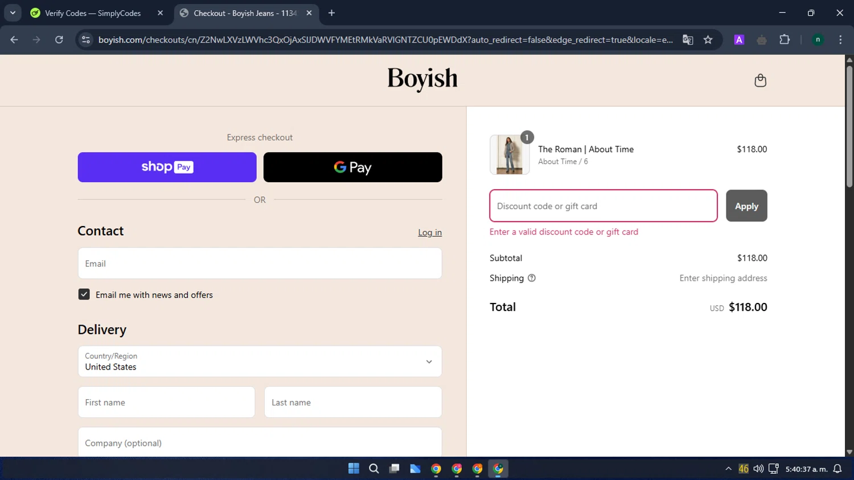Image resolution: width=854 pixels, height=480 pixels.
Task: Open the Chrome profile avatar
Action: click(818, 39)
